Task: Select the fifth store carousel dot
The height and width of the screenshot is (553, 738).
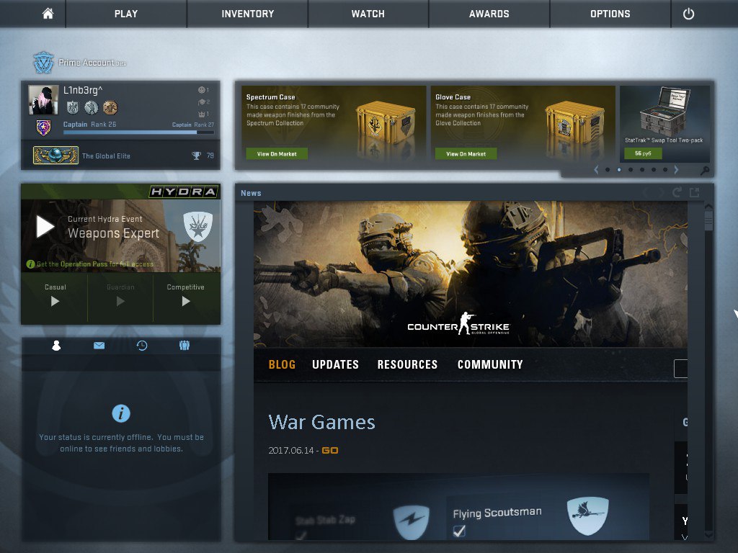Action: click(x=654, y=170)
